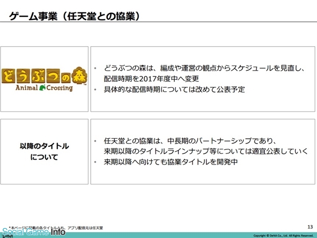The image size is (317, 238).
Task: Select the line 配信時期を2017年度中へ変更
Action: coord(152,79)
